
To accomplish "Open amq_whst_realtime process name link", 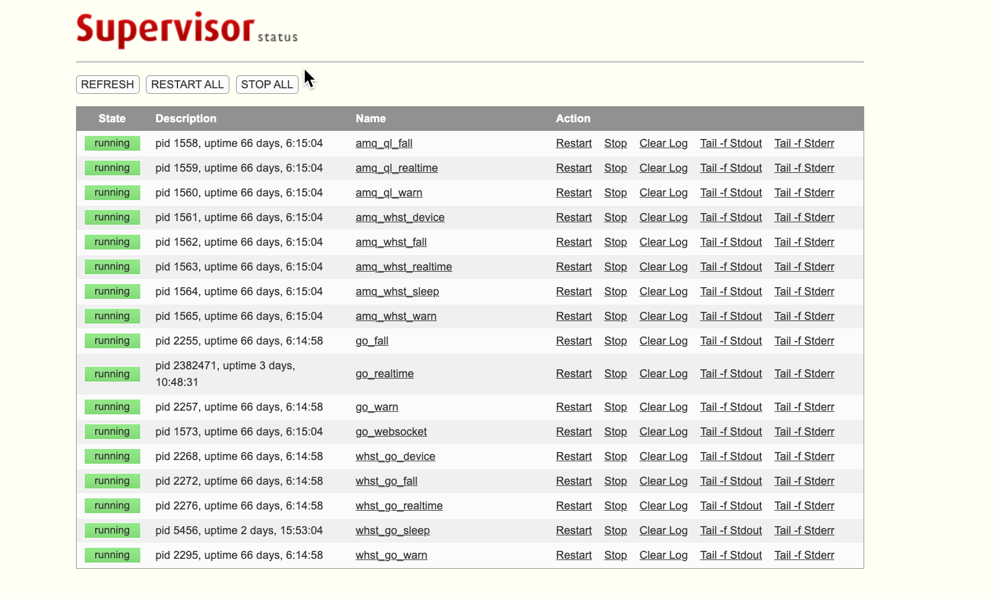I will click(x=404, y=267).
